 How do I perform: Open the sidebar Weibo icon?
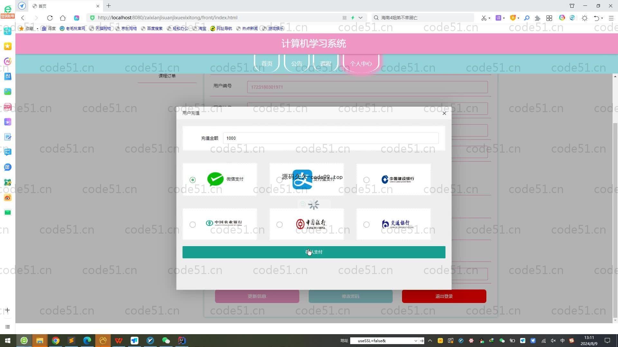point(8,197)
